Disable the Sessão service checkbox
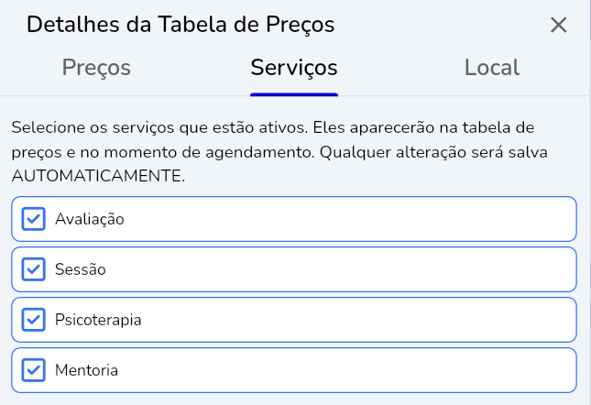The image size is (591, 405). tap(33, 269)
